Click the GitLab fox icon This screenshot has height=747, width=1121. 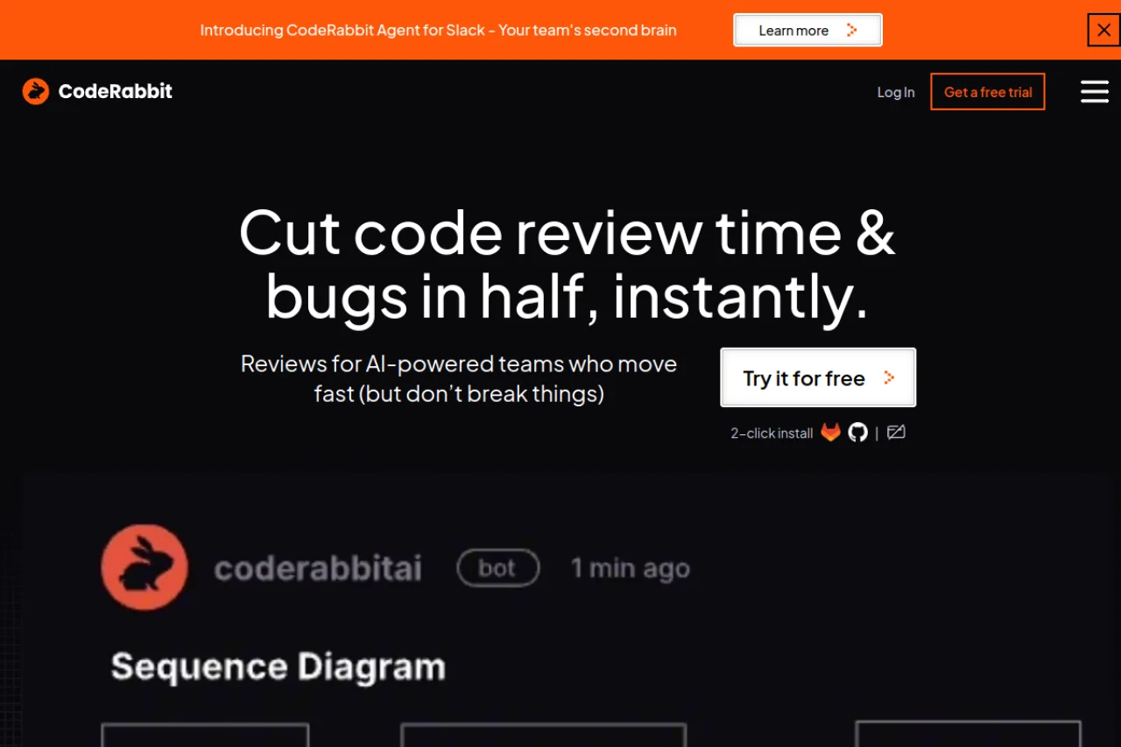click(831, 433)
